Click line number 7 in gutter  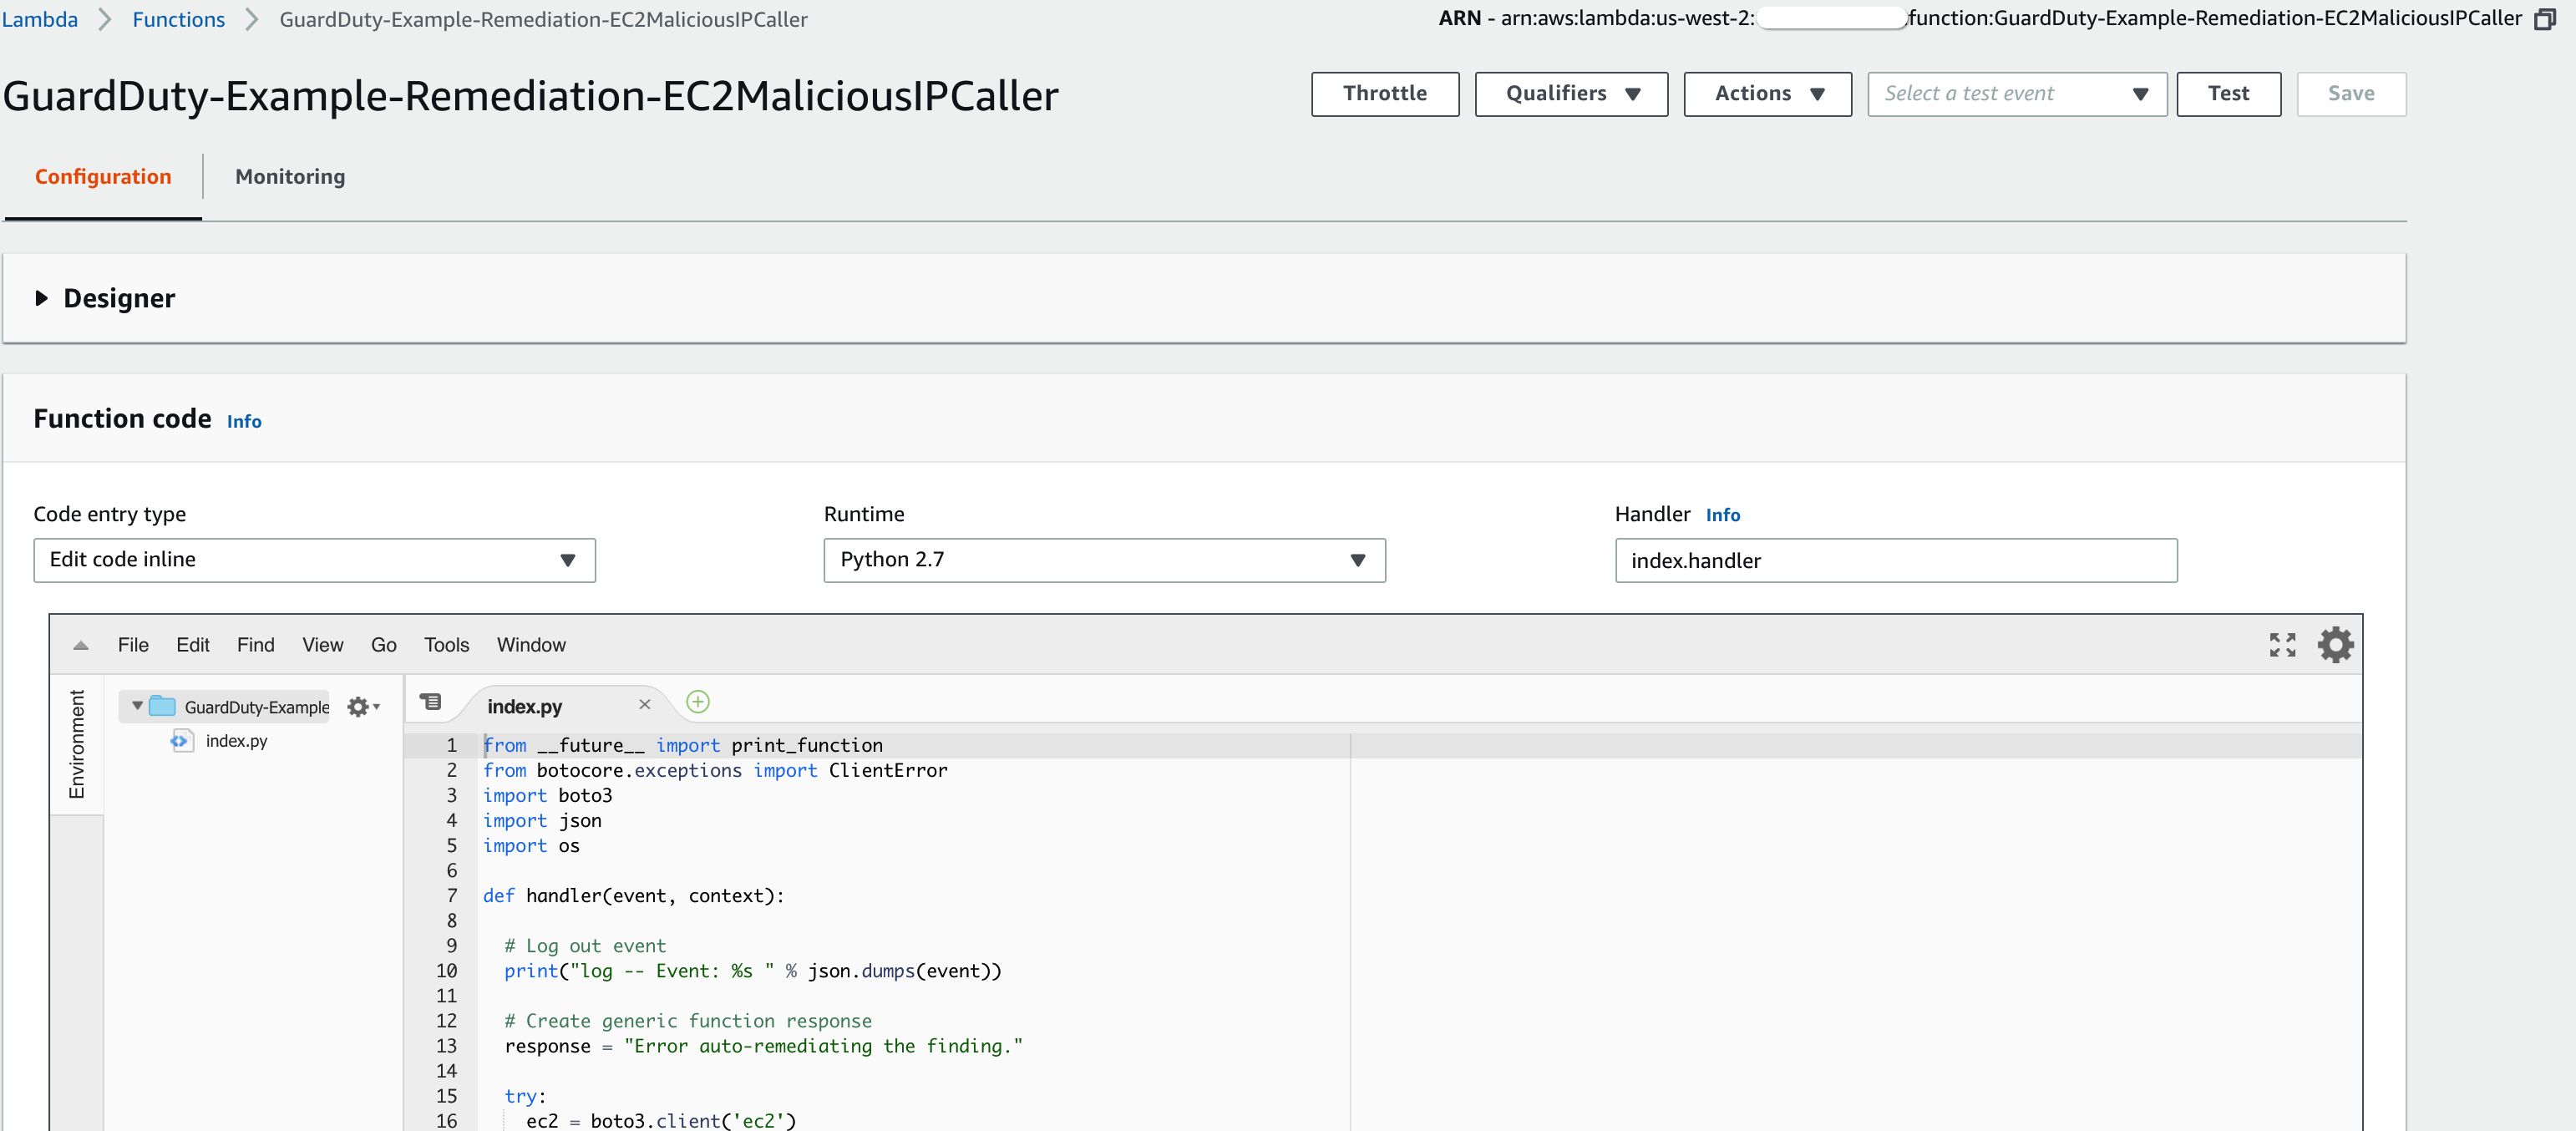coord(452,896)
